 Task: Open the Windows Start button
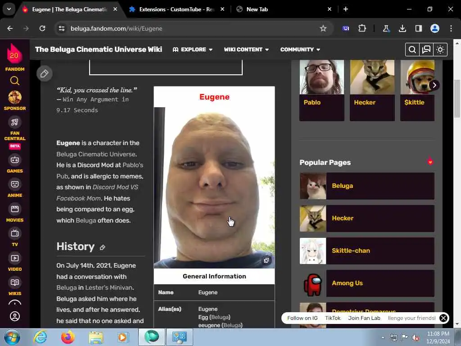12,337
